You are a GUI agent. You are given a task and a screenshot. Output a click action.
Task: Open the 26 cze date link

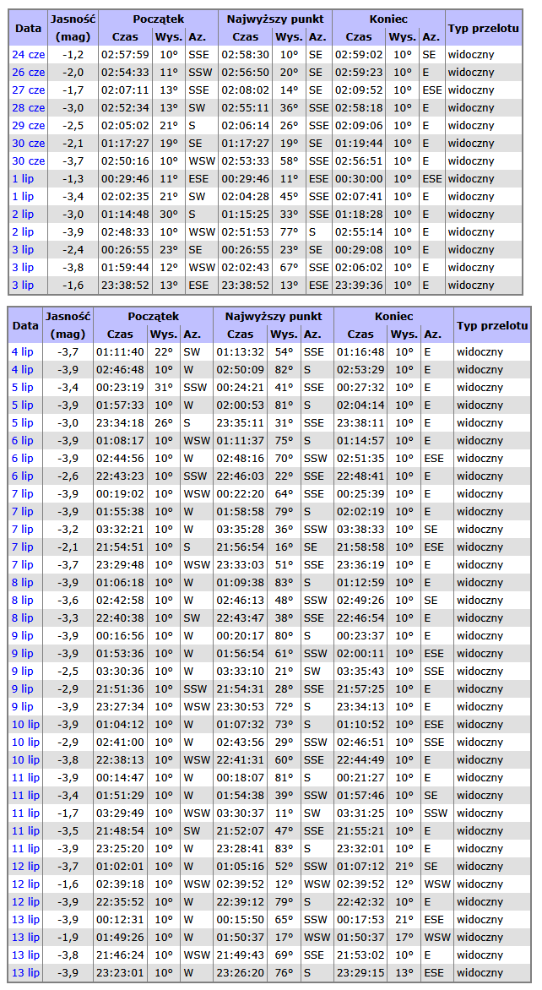pos(29,72)
